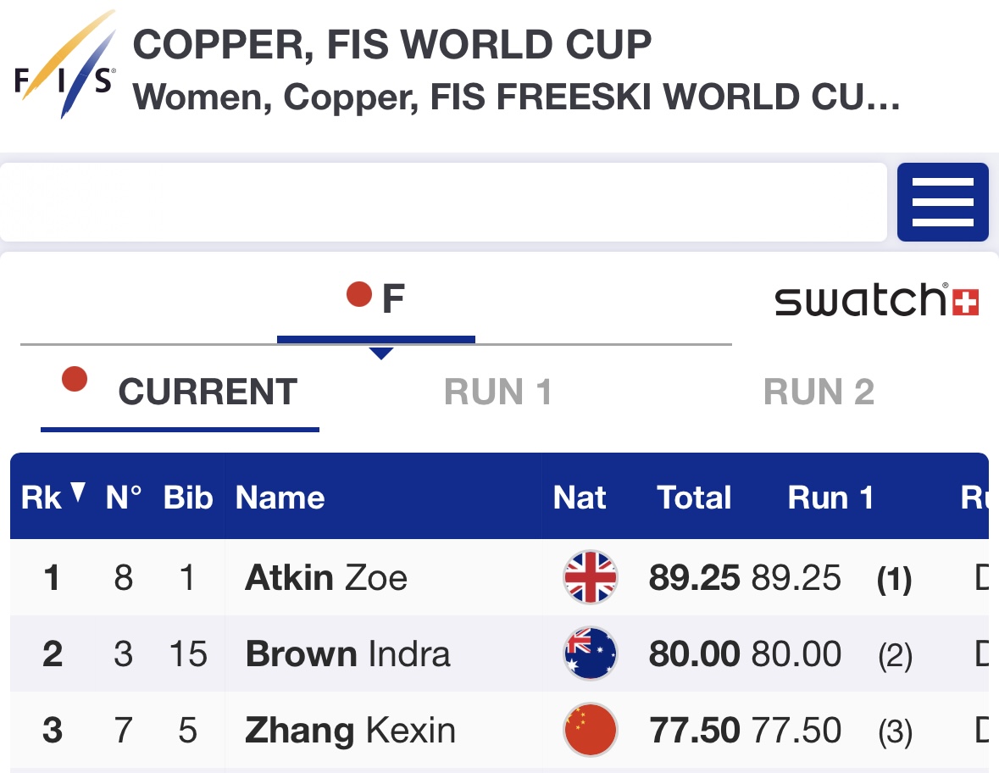Click the blue triangle under F tab
This screenshot has width=999, height=773.
click(x=381, y=353)
